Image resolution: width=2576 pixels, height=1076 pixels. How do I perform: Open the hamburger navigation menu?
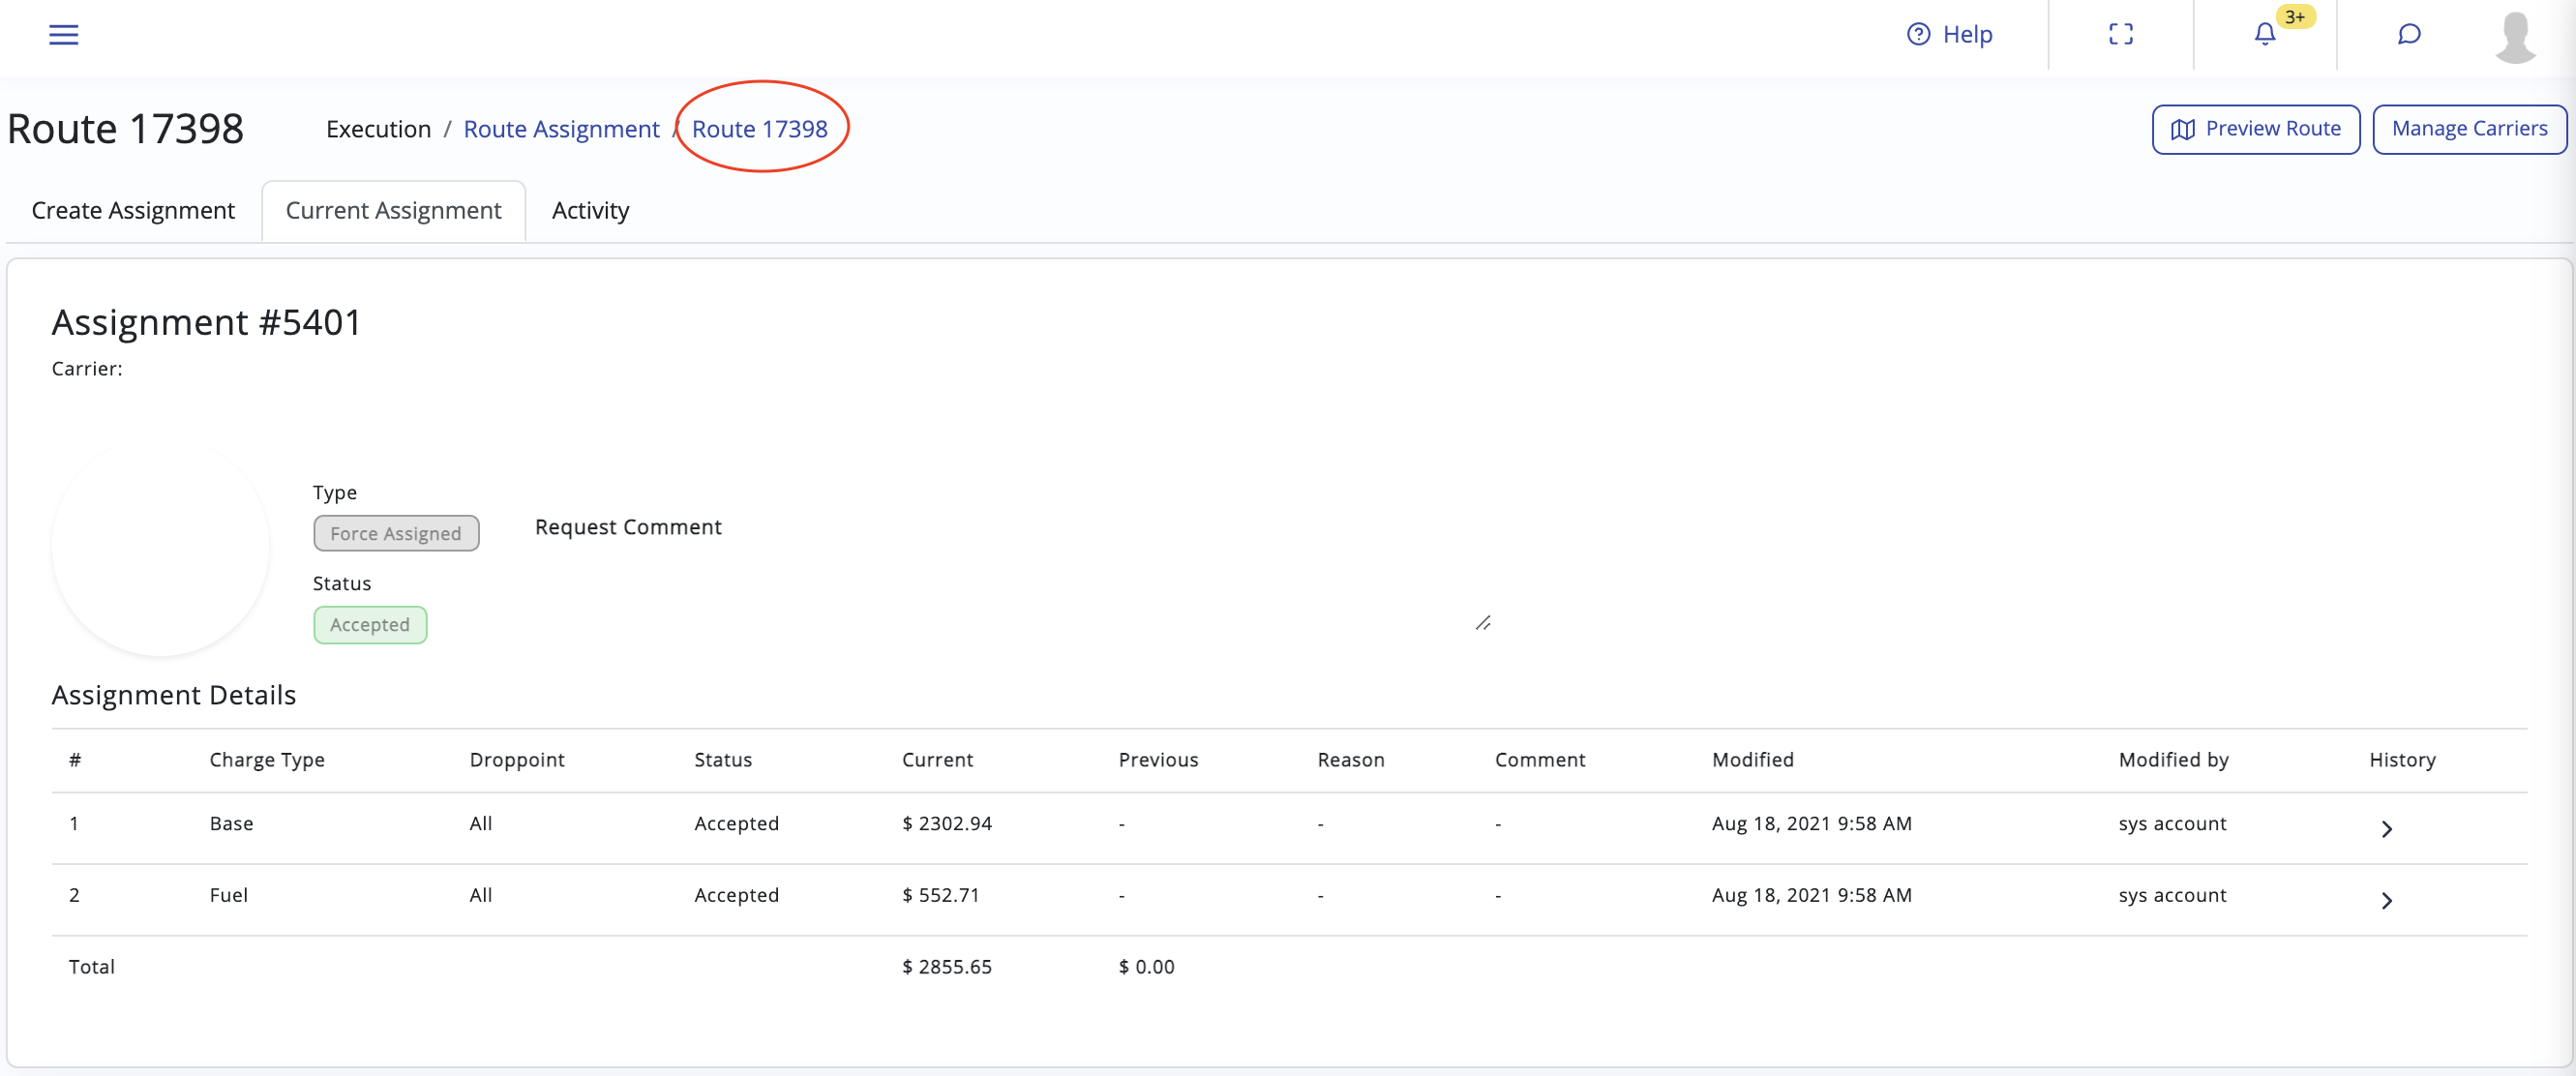coord(63,35)
